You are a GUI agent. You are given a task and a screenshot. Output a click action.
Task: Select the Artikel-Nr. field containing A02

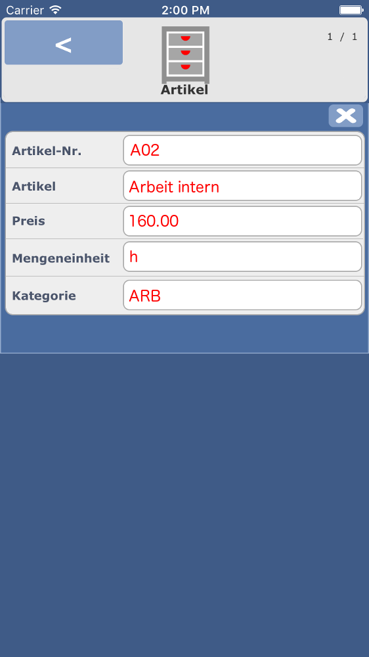coord(242,150)
